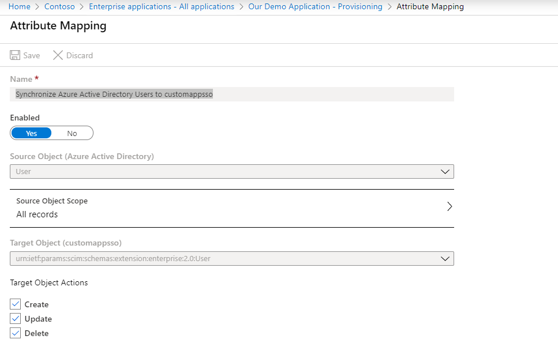Return to Our Demo Application - Provisioning

coord(315,7)
